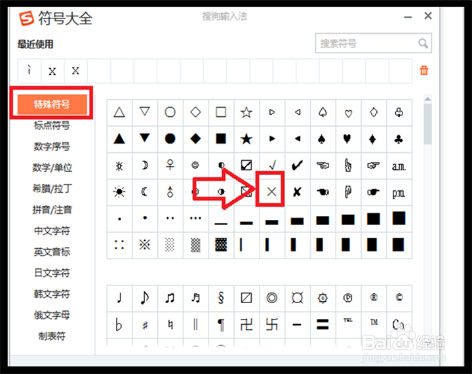Insert the female ♀ symbol
Viewport: 472px width, 374px height.
point(170,165)
